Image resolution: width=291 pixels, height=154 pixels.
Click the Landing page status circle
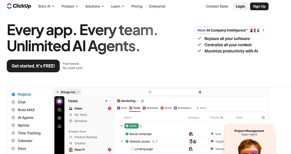tap(132, 149)
